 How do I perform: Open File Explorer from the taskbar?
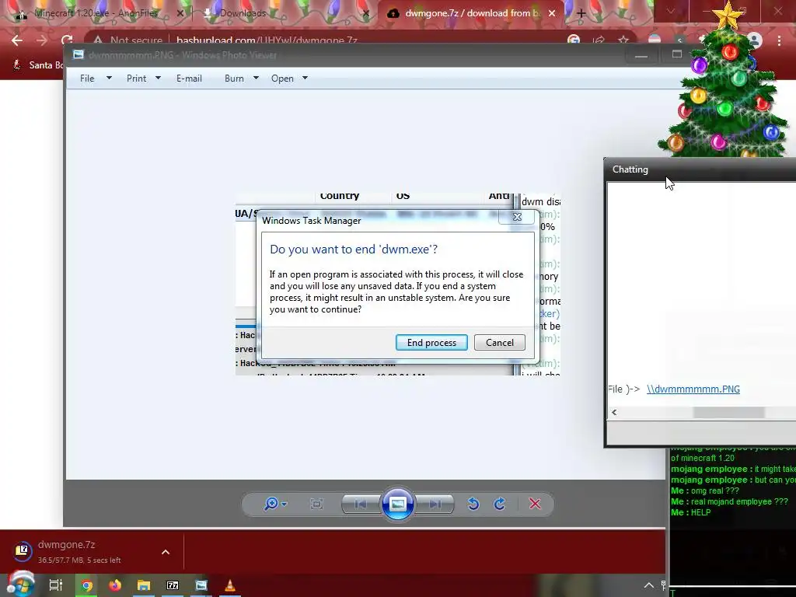tap(144, 585)
